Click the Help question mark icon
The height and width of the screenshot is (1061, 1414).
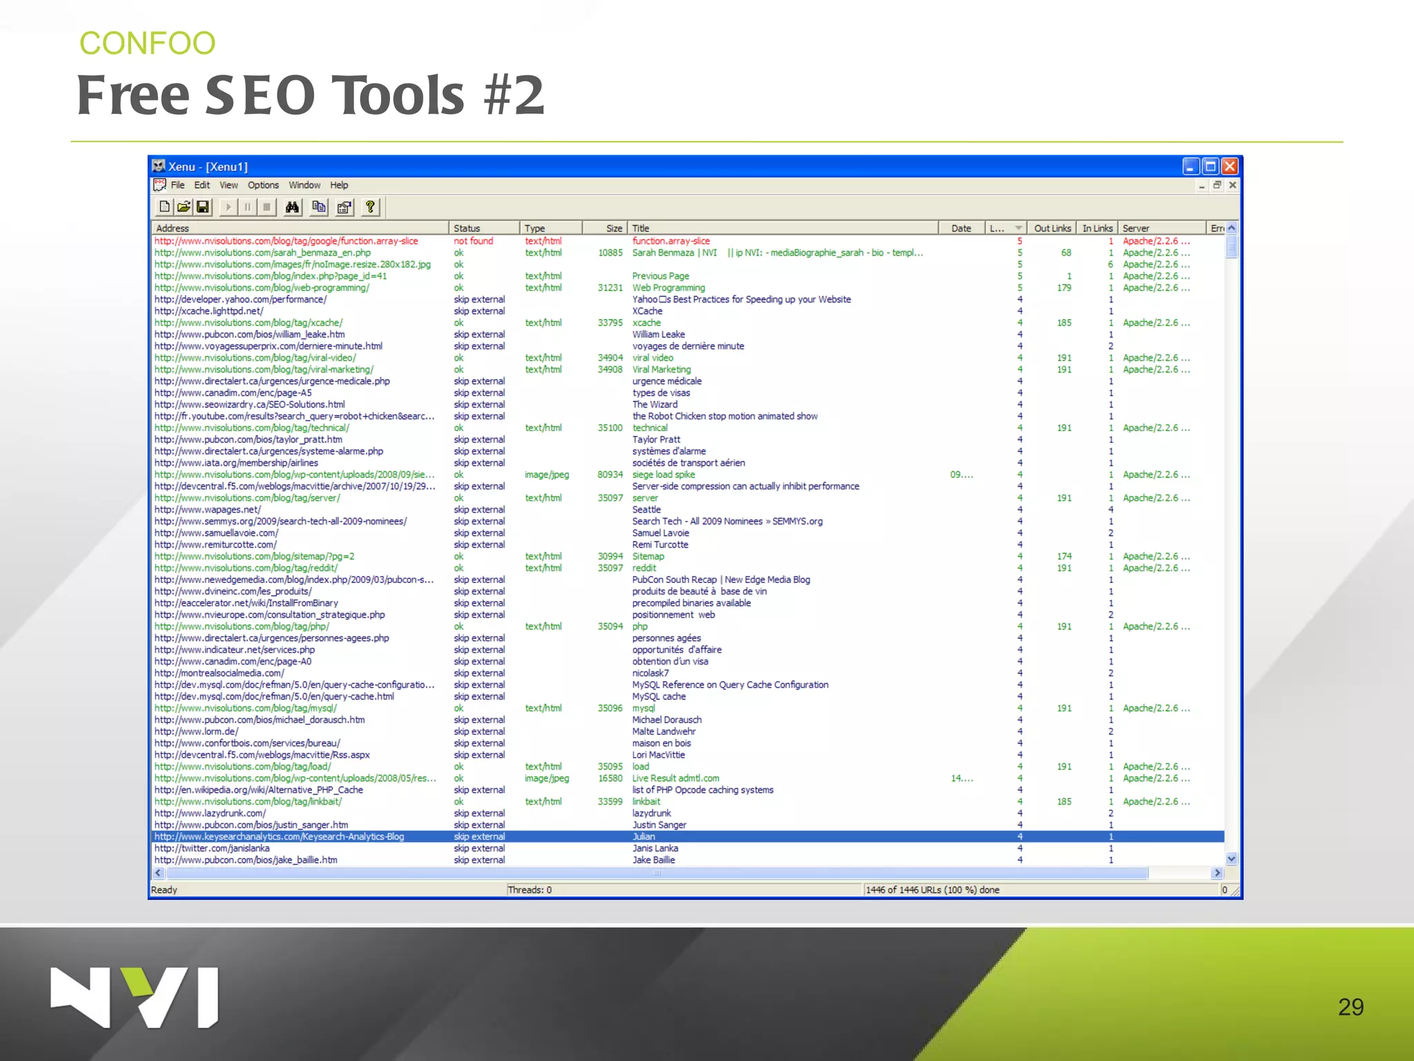click(x=370, y=207)
